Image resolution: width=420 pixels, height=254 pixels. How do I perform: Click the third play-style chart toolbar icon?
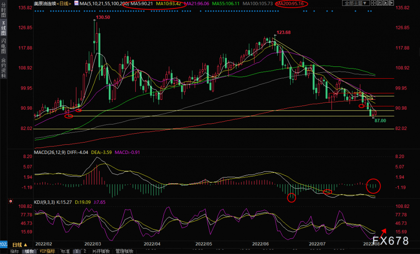[385, 3]
